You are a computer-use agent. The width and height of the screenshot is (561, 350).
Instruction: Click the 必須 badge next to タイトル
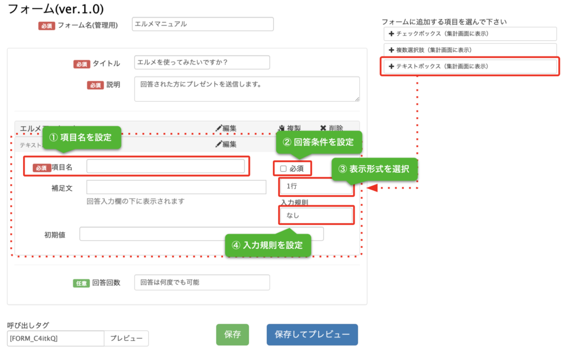82,65
